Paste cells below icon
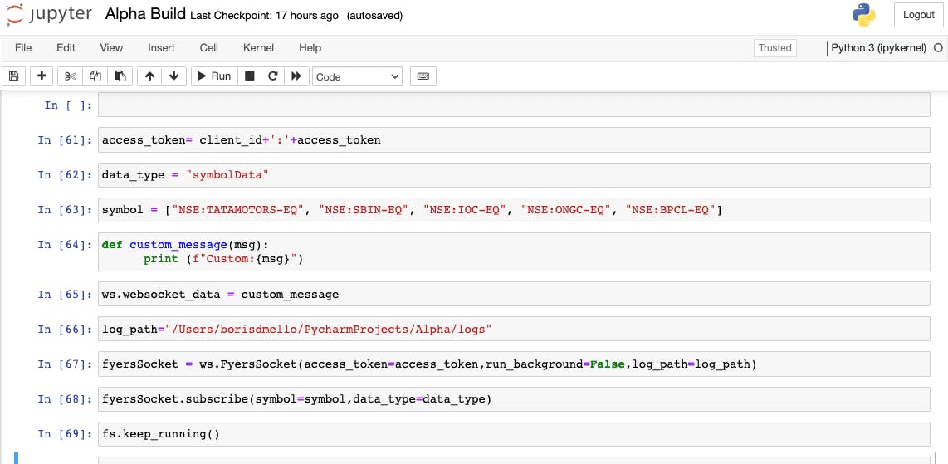This screenshot has width=948, height=464. [120, 76]
